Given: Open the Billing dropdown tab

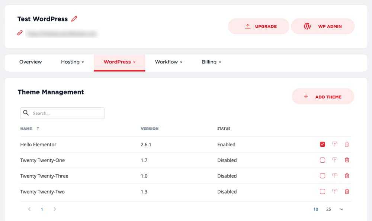Looking at the screenshot, I should pyautogui.click(x=211, y=62).
